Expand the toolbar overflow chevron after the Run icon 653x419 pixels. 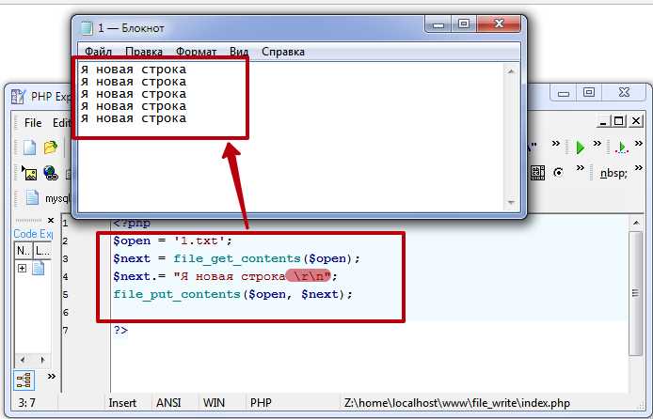click(x=597, y=144)
